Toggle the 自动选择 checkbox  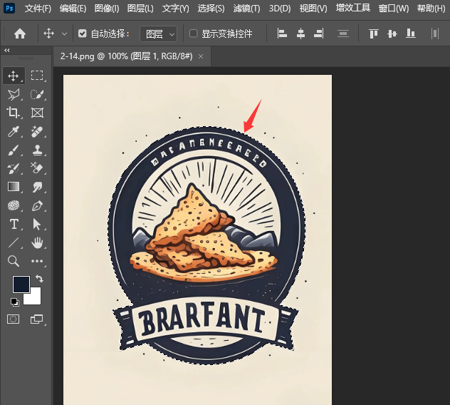(x=83, y=34)
